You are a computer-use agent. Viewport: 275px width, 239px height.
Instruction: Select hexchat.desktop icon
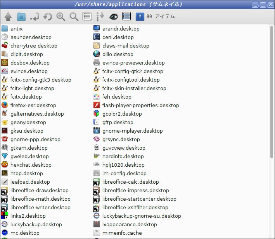5,165
